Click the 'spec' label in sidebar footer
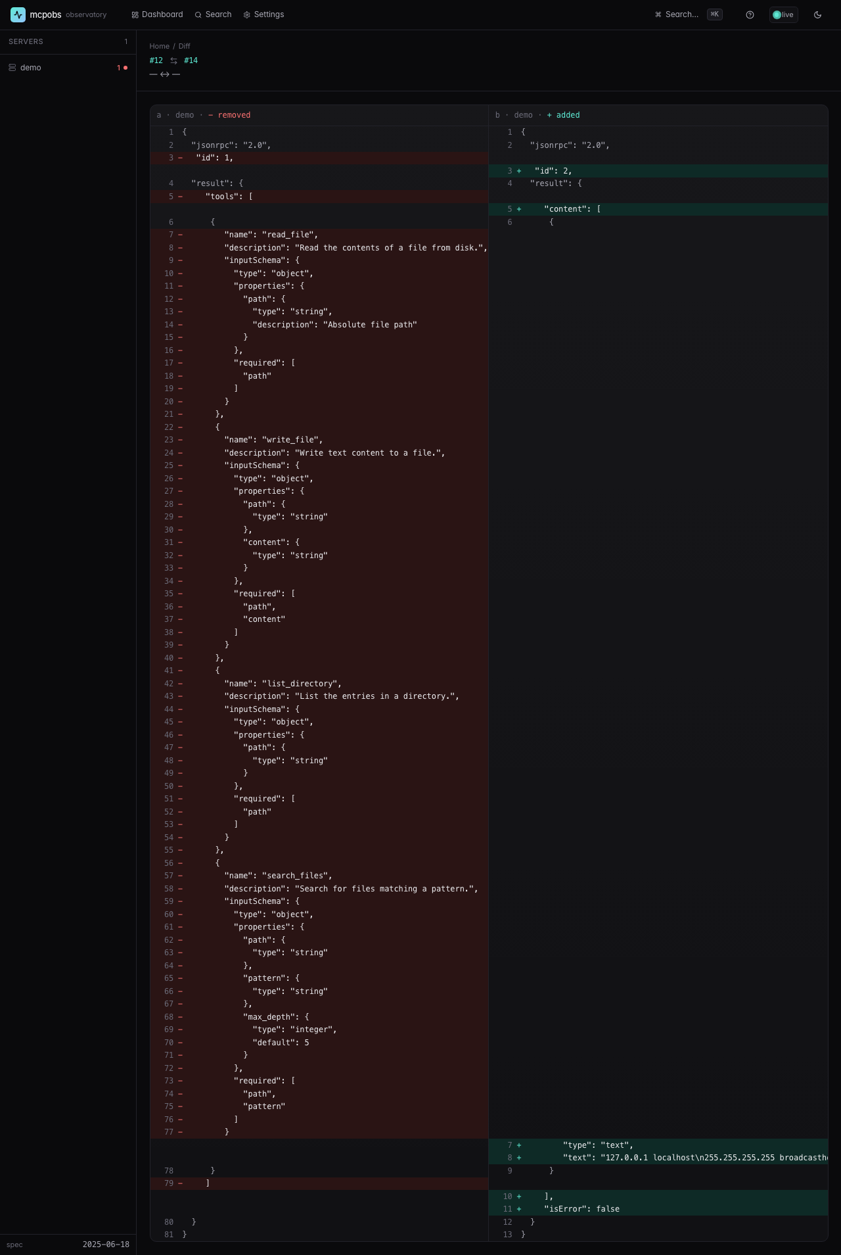 pos(14,1244)
